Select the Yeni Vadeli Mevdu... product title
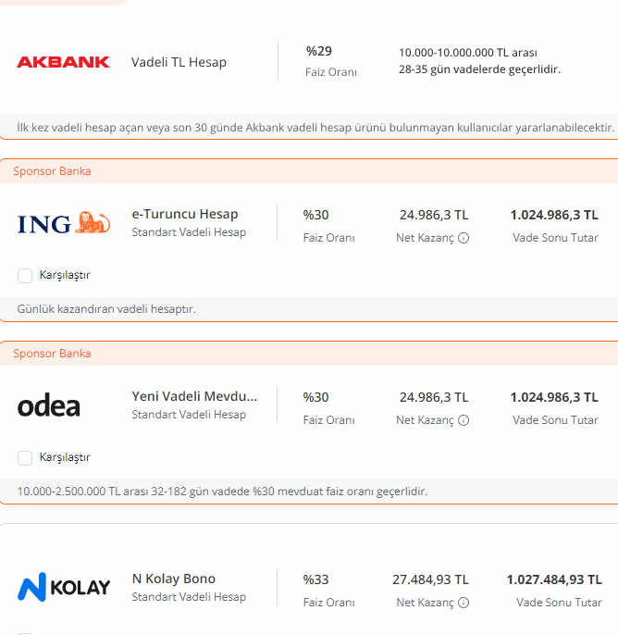The image size is (618, 635). coord(194,396)
